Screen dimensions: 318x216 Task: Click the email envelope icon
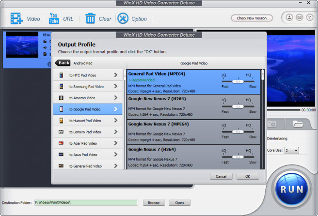(300, 17)
